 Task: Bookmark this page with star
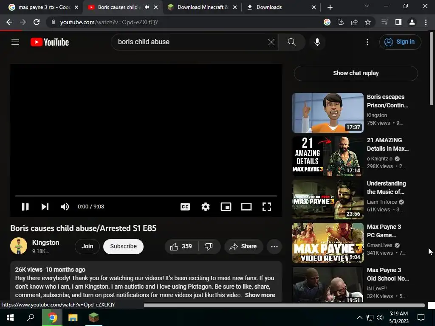(x=368, y=22)
